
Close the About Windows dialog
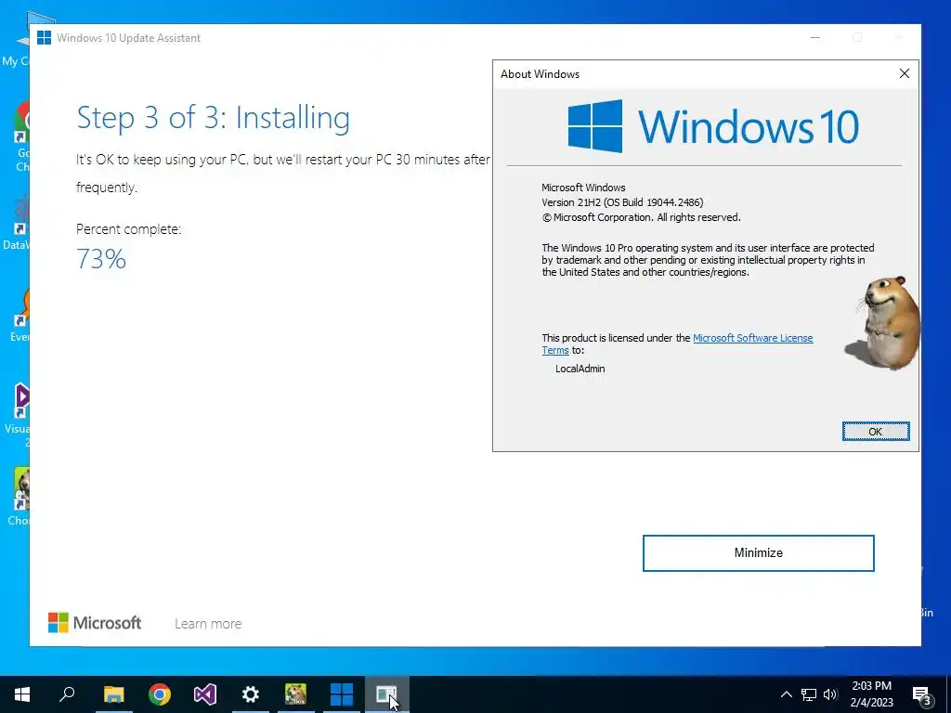pos(904,73)
